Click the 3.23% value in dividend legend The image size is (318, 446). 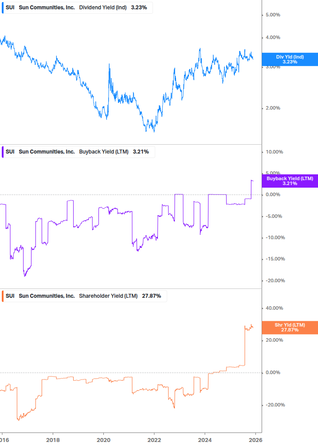click(x=139, y=8)
